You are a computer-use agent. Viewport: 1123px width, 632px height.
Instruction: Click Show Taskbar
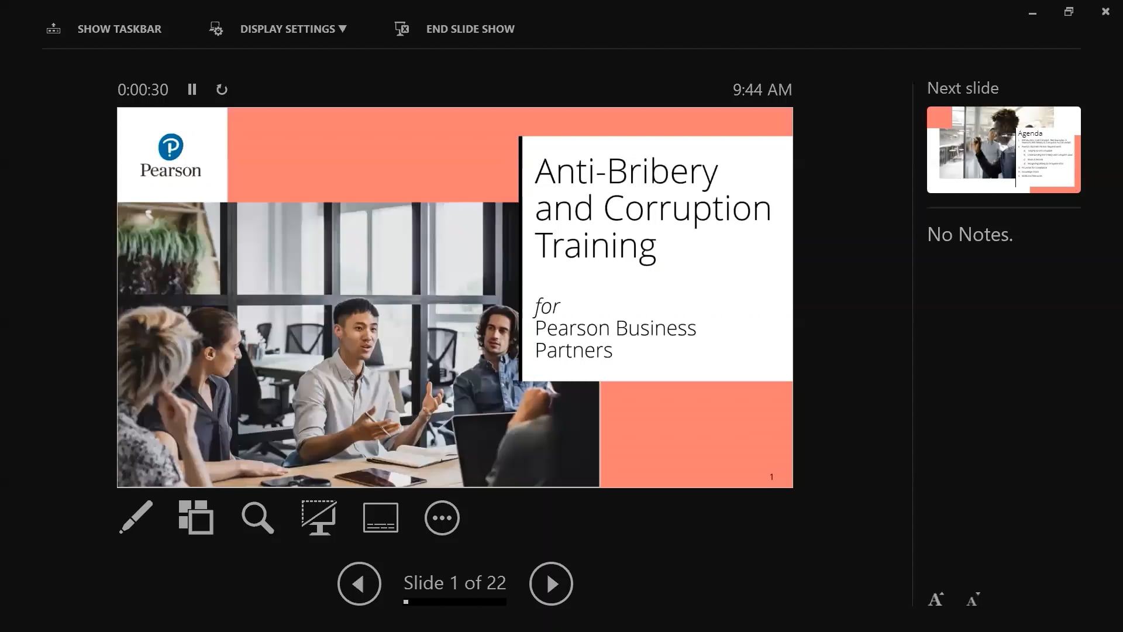(x=119, y=29)
